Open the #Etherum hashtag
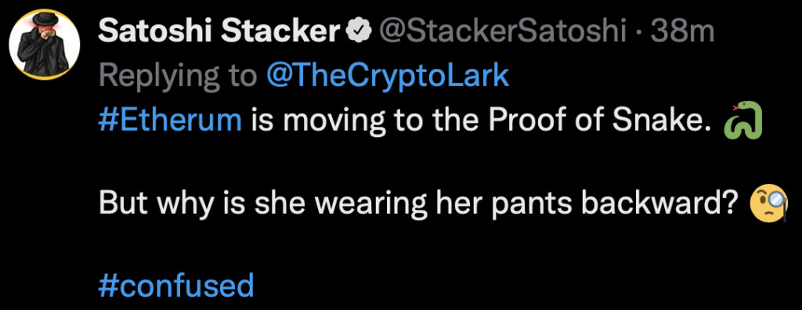 click(x=170, y=120)
